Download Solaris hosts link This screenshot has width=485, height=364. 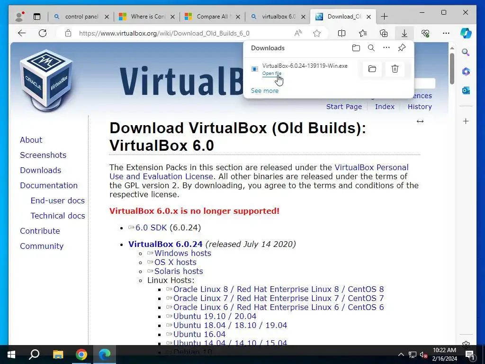tap(179, 271)
